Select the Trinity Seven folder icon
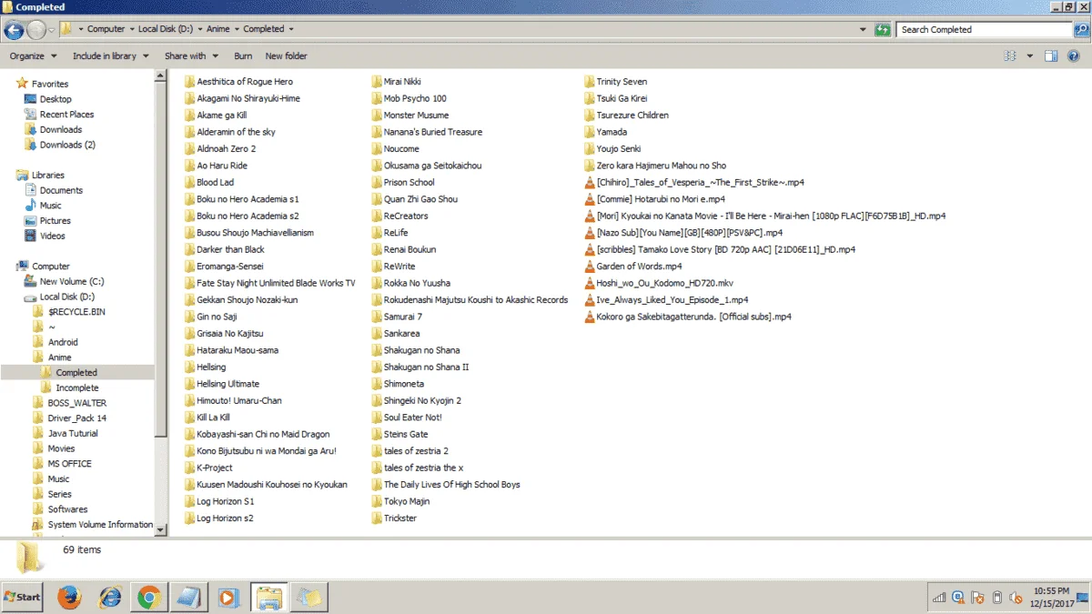This screenshot has width=1092, height=614. click(590, 82)
